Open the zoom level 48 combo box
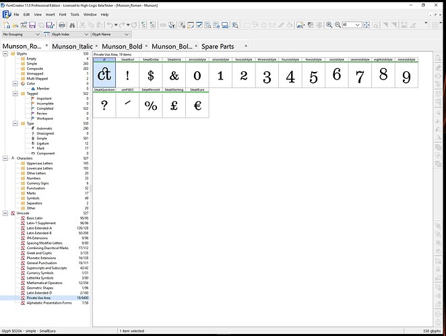This screenshot has width=446, height=336. click(x=352, y=25)
